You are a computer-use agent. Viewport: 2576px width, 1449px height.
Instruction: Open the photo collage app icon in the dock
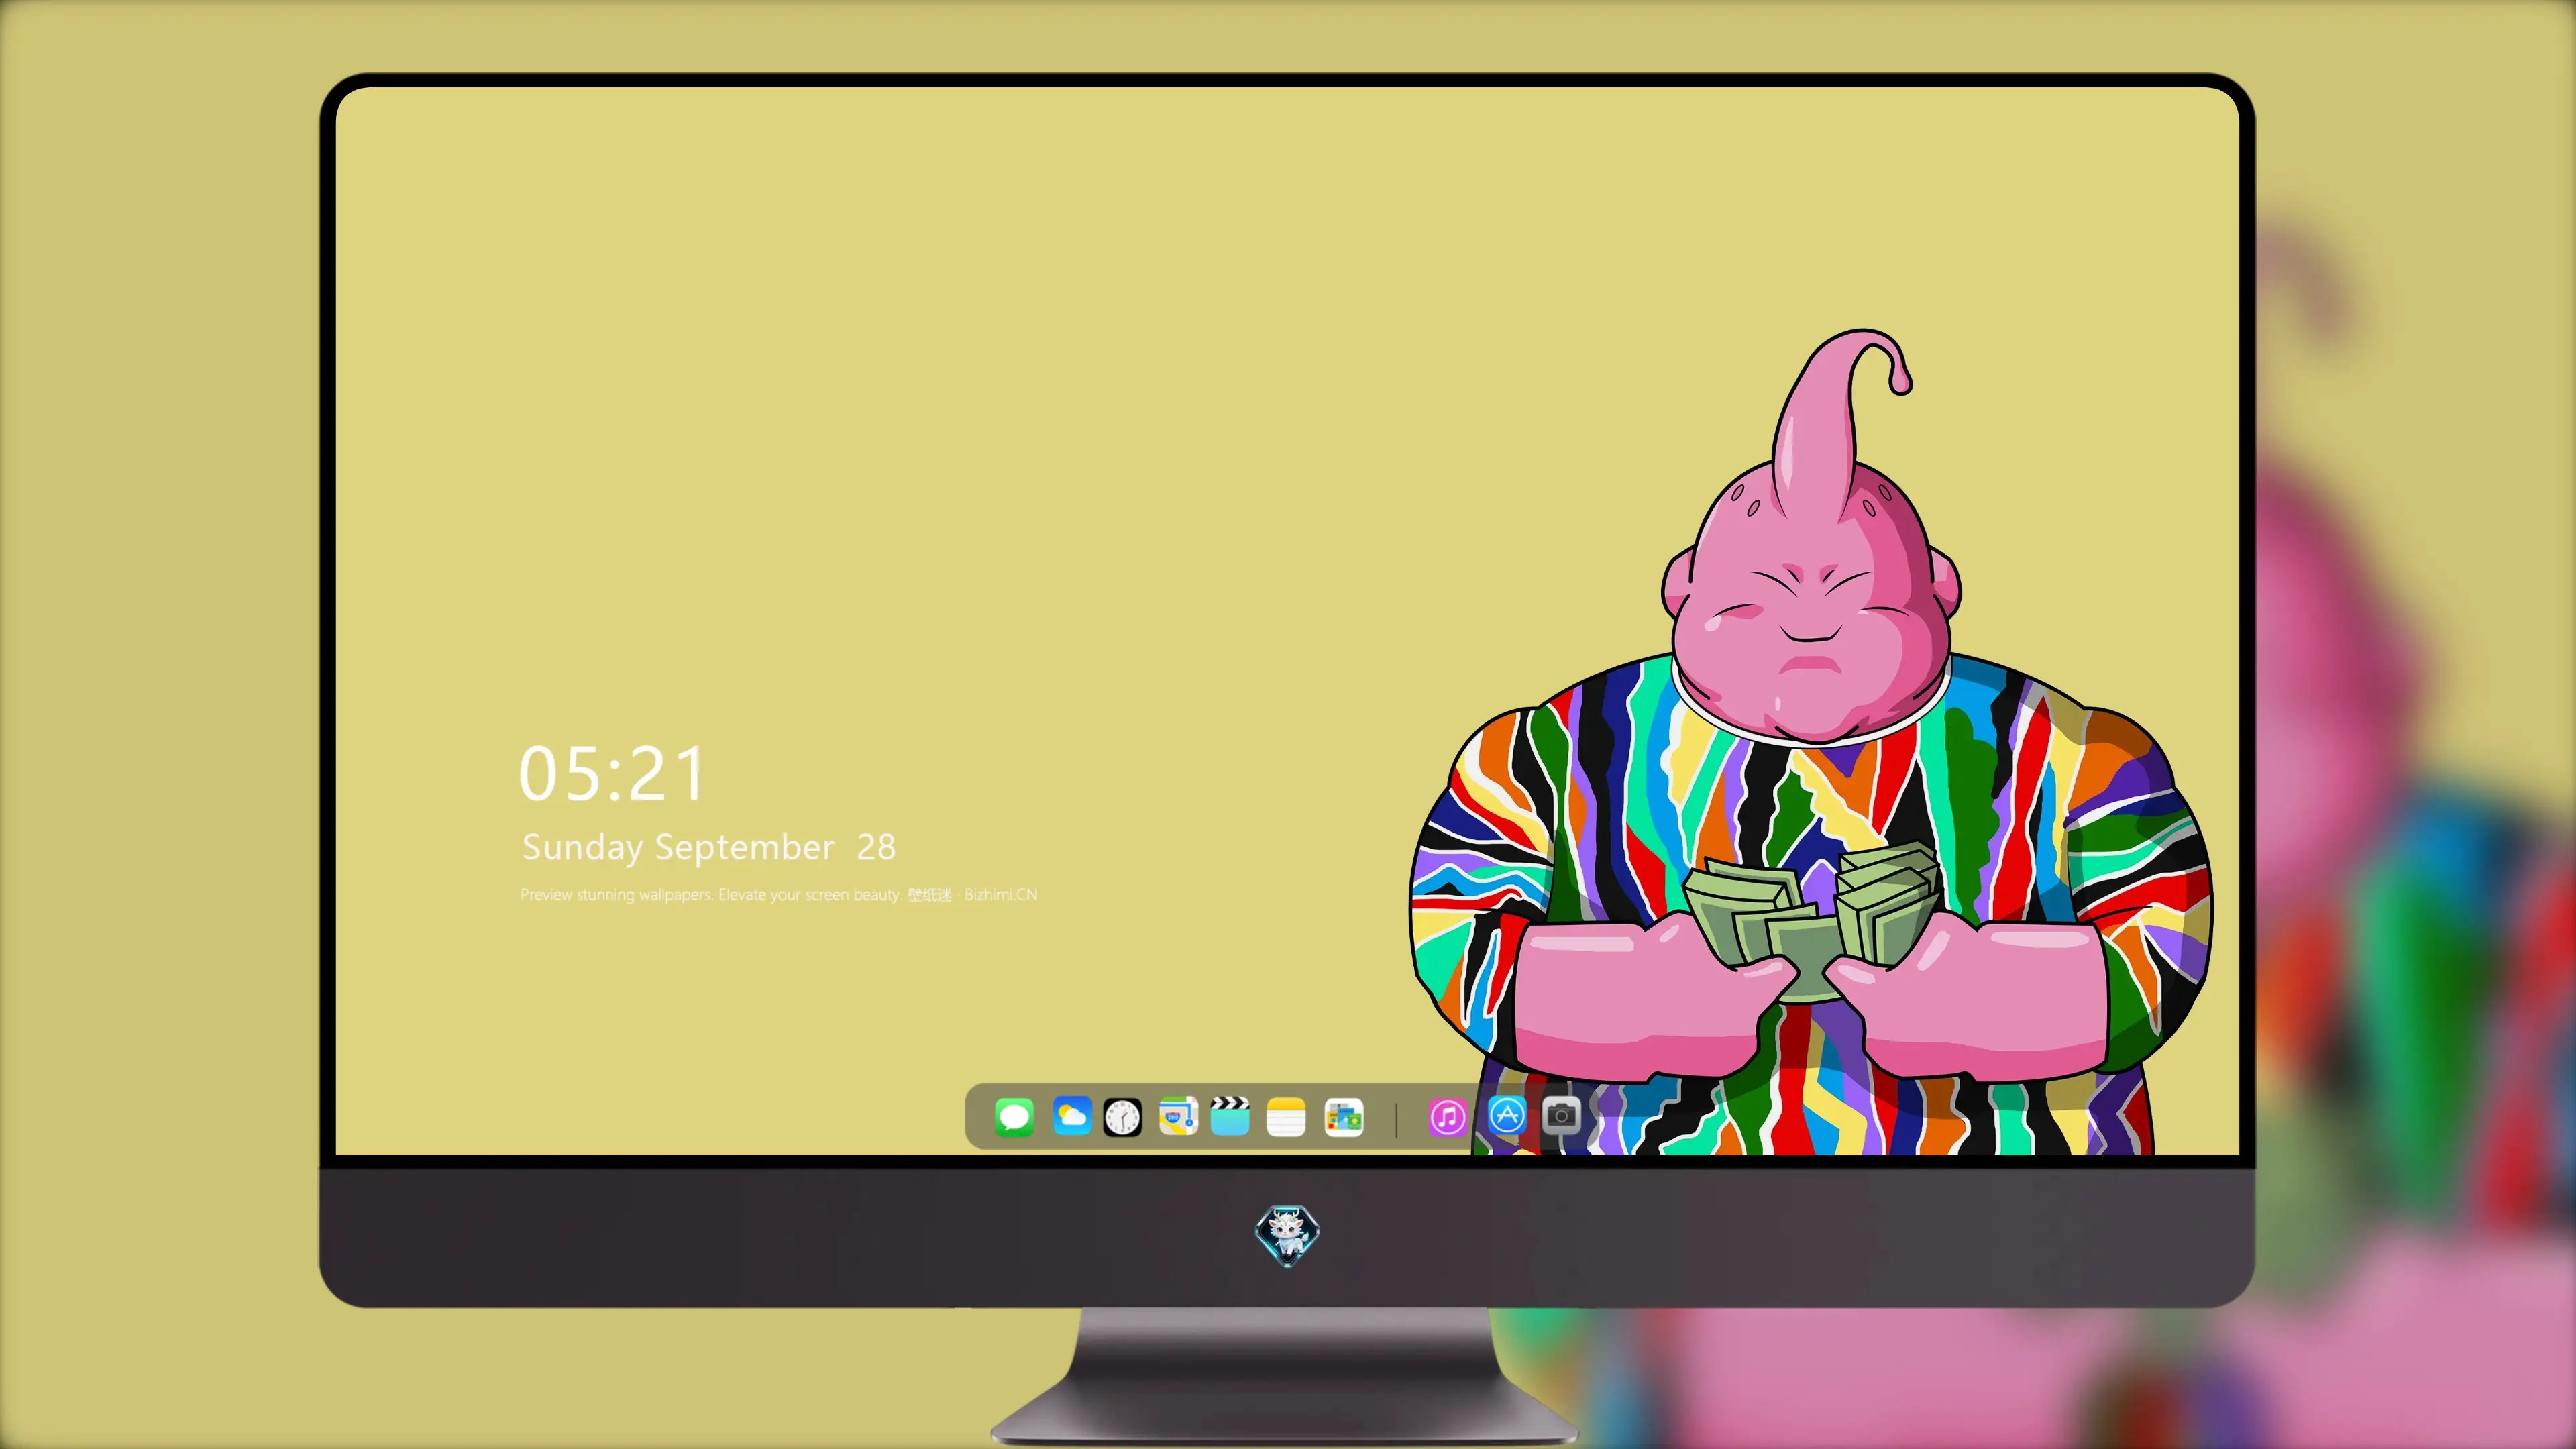[1343, 1117]
